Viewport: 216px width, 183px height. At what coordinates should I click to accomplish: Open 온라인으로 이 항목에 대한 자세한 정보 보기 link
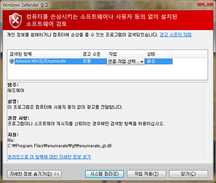pyautogui.click(x=49, y=157)
